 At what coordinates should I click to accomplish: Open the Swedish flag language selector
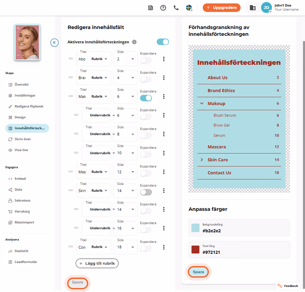pos(189,8)
